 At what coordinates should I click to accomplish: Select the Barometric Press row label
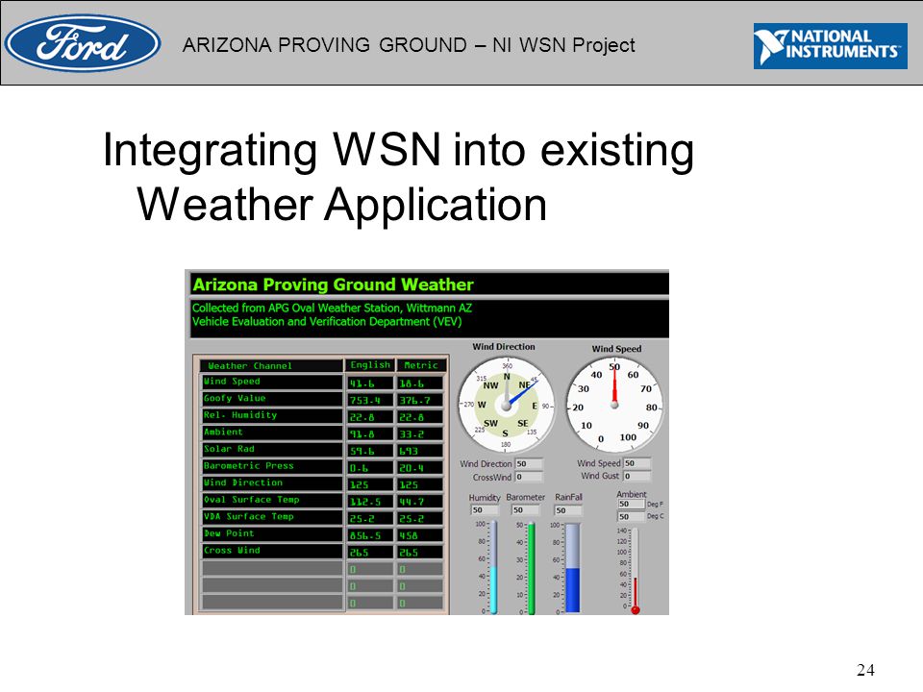[272, 467]
